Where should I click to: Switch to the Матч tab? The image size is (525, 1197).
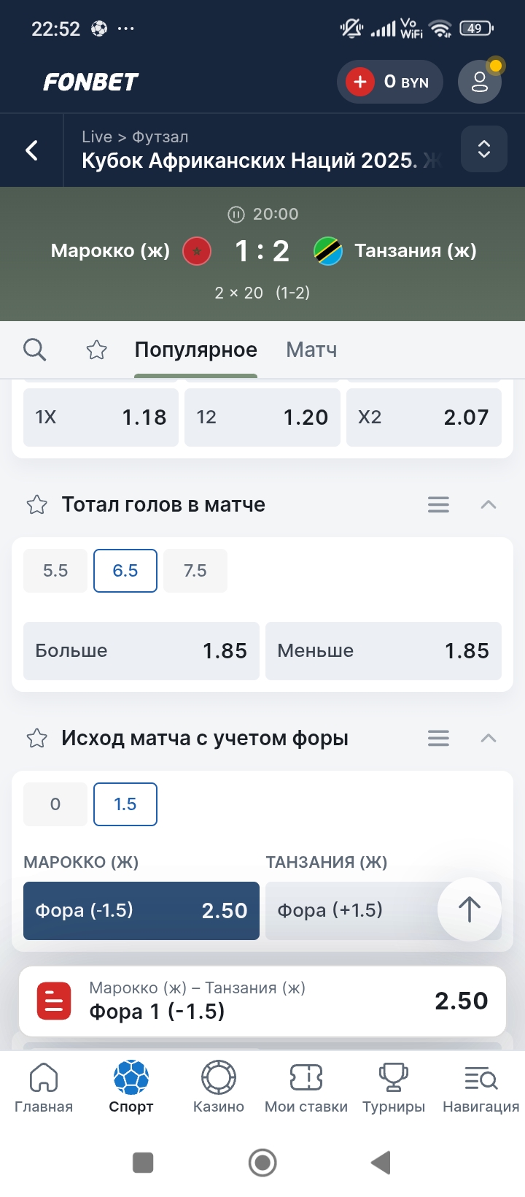(311, 350)
